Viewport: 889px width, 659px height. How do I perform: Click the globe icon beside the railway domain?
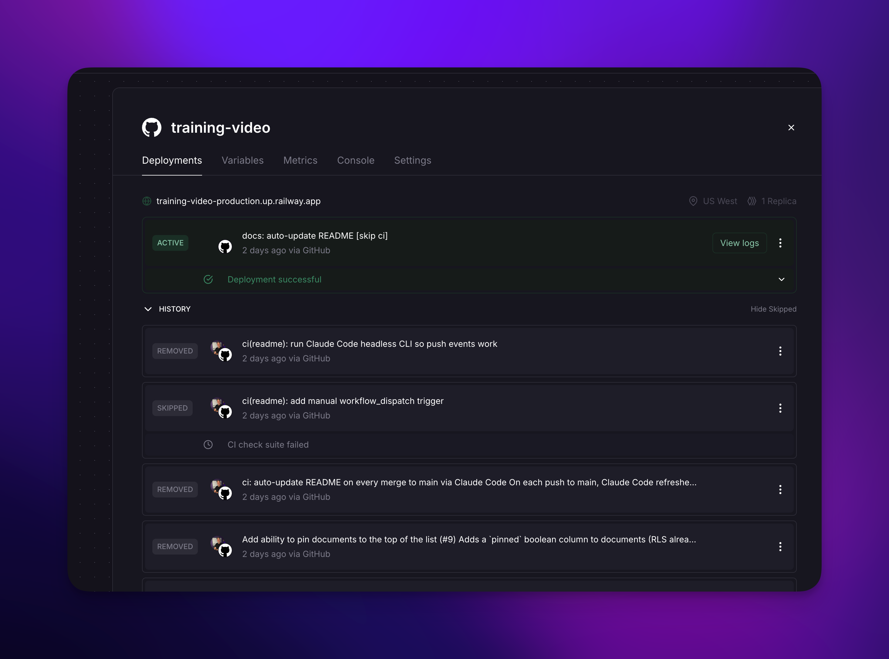click(147, 201)
